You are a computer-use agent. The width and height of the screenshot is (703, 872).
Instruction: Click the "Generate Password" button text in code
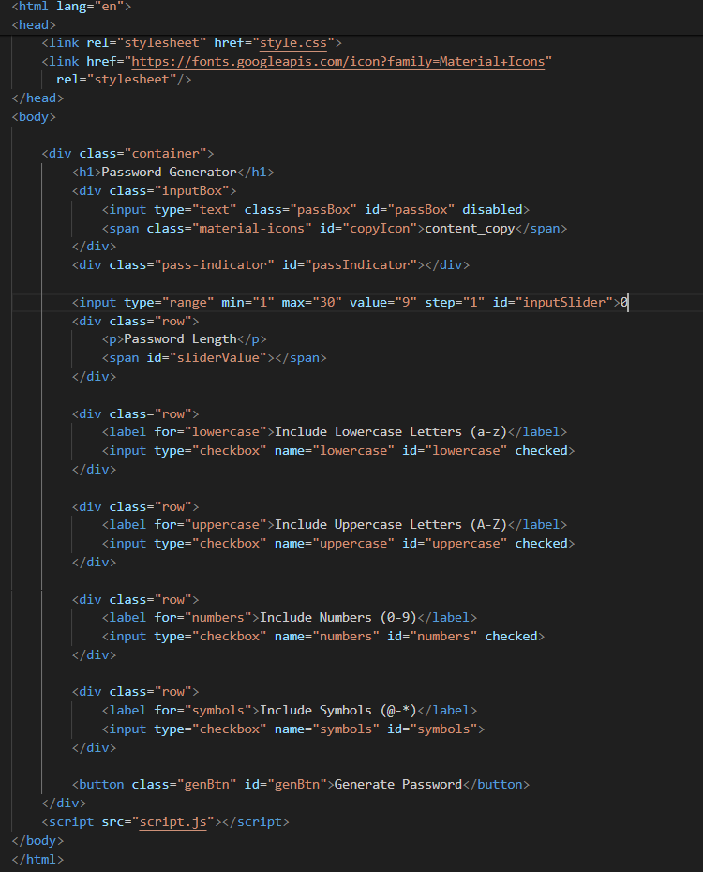click(x=397, y=784)
